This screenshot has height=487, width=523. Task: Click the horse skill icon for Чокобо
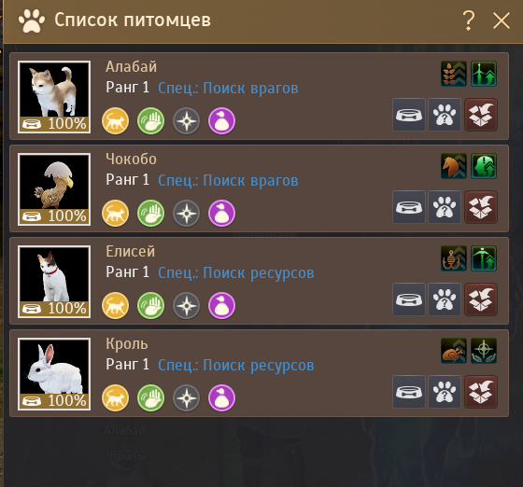pyautogui.click(x=454, y=166)
